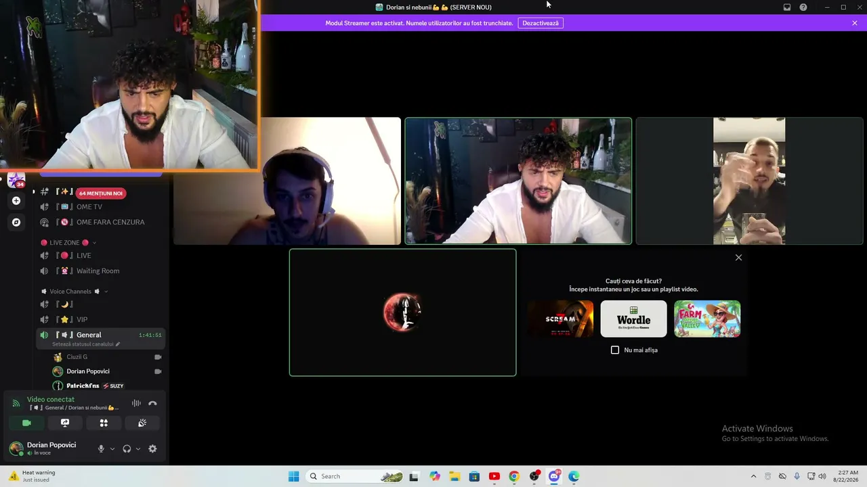Set the channel status text
The image size is (867, 487).
86,344
